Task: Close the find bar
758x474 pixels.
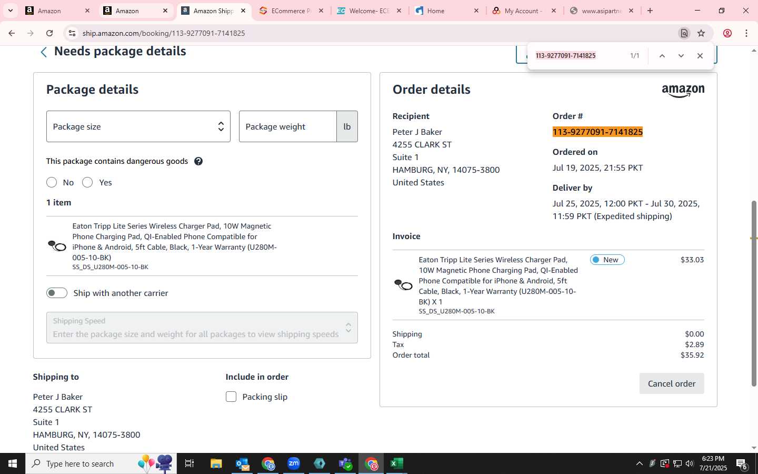Action: click(700, 56)
